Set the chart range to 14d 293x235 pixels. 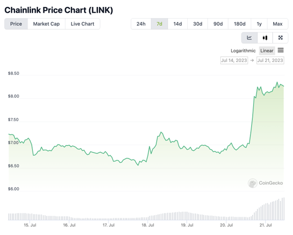click(177, 24)
